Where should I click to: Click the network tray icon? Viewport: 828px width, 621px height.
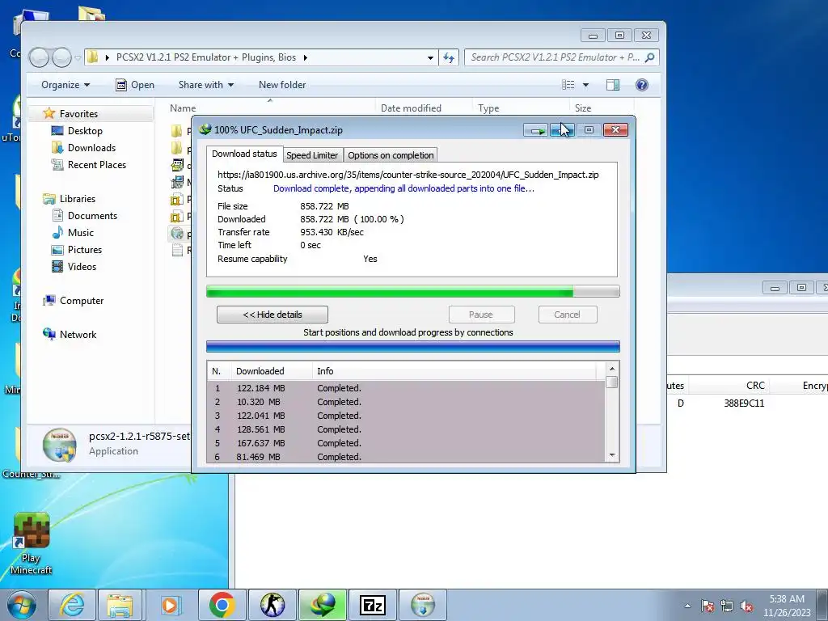click(727, 606)
